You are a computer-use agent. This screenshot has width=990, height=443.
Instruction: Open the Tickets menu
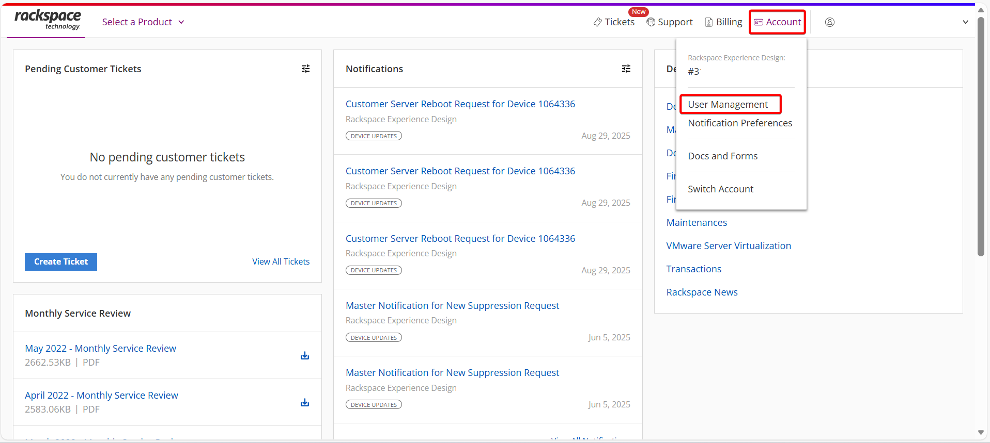614,22
